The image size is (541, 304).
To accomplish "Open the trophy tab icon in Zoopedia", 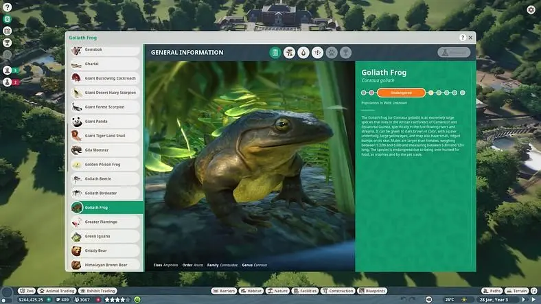I will pyautogui.click(x=345, y=53).
